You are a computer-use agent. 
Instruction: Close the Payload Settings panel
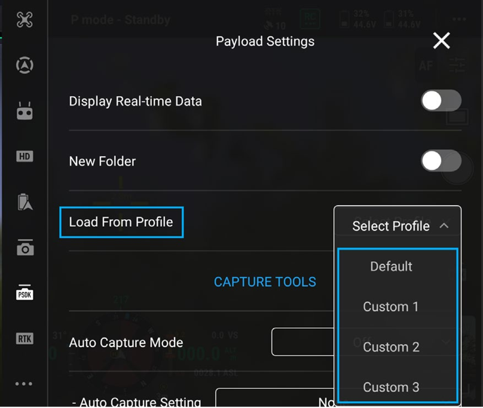click(441, 41)
